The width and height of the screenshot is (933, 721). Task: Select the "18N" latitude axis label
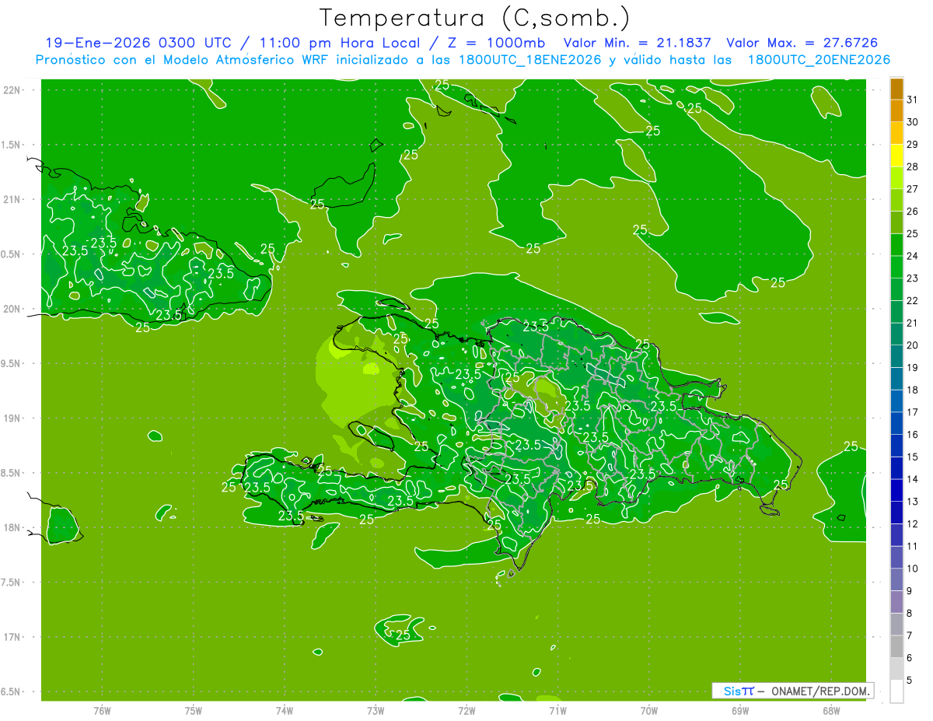coord(13,527)
